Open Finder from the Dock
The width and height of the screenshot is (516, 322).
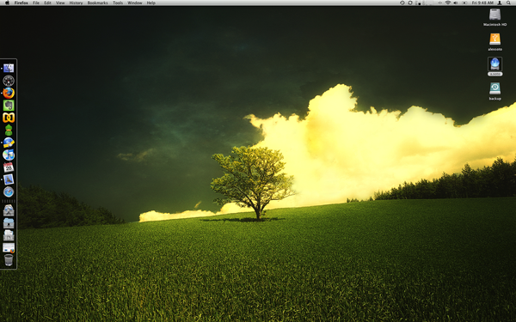pyautogui.click(x=9, y=68)
